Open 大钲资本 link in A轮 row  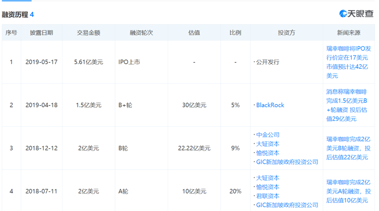pyautogui.click(x=268, y=178)
